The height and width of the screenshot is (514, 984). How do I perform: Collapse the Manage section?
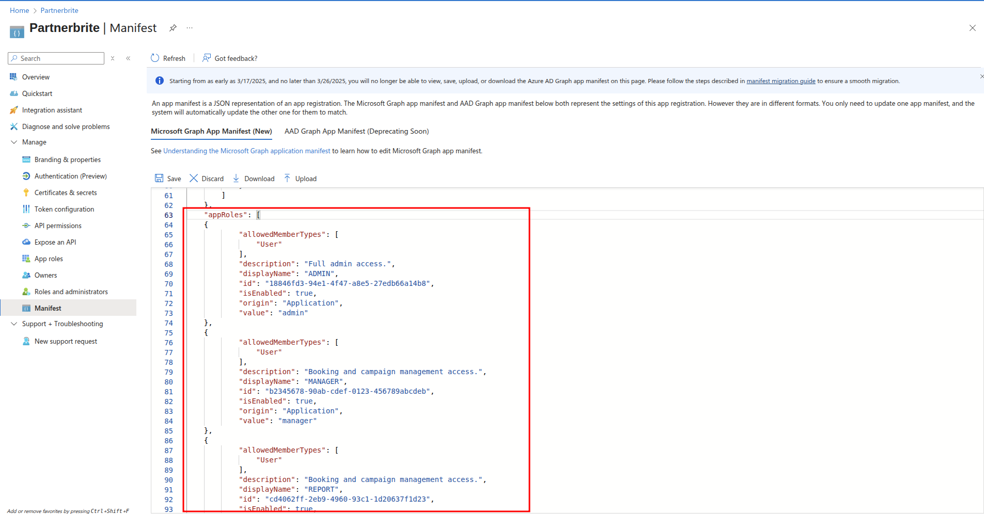(14, 142)
